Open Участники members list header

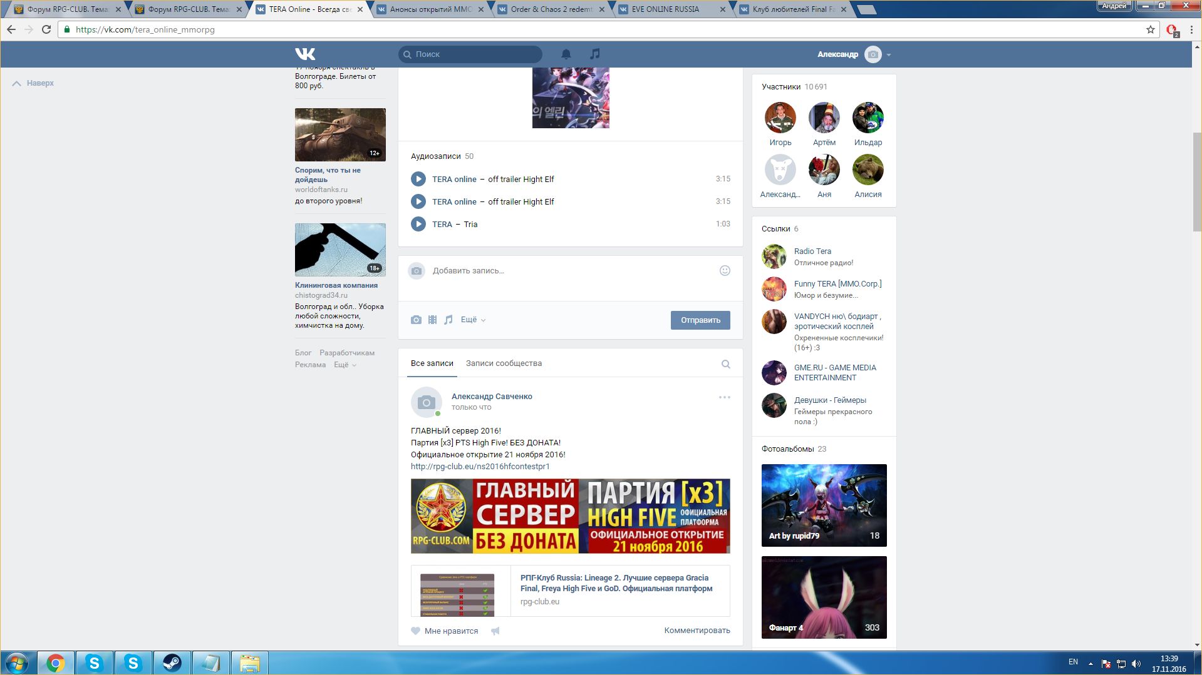794,87
